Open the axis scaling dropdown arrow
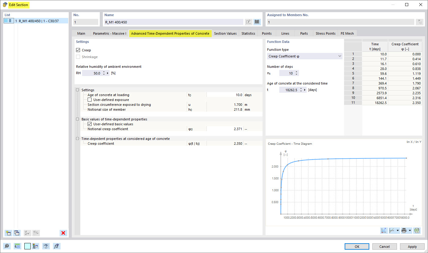428x253 pixels. tap(398, 230)
